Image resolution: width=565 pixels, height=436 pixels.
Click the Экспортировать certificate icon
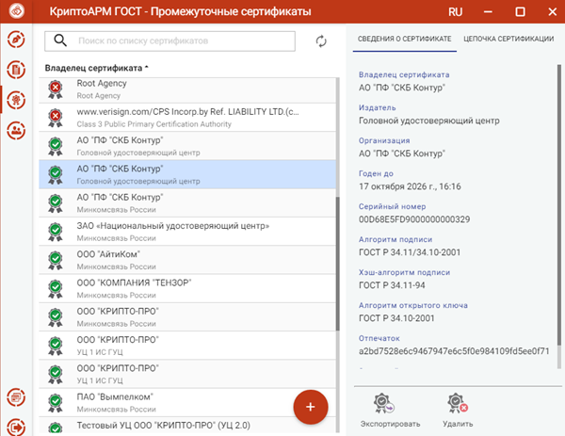pos(384,403)
